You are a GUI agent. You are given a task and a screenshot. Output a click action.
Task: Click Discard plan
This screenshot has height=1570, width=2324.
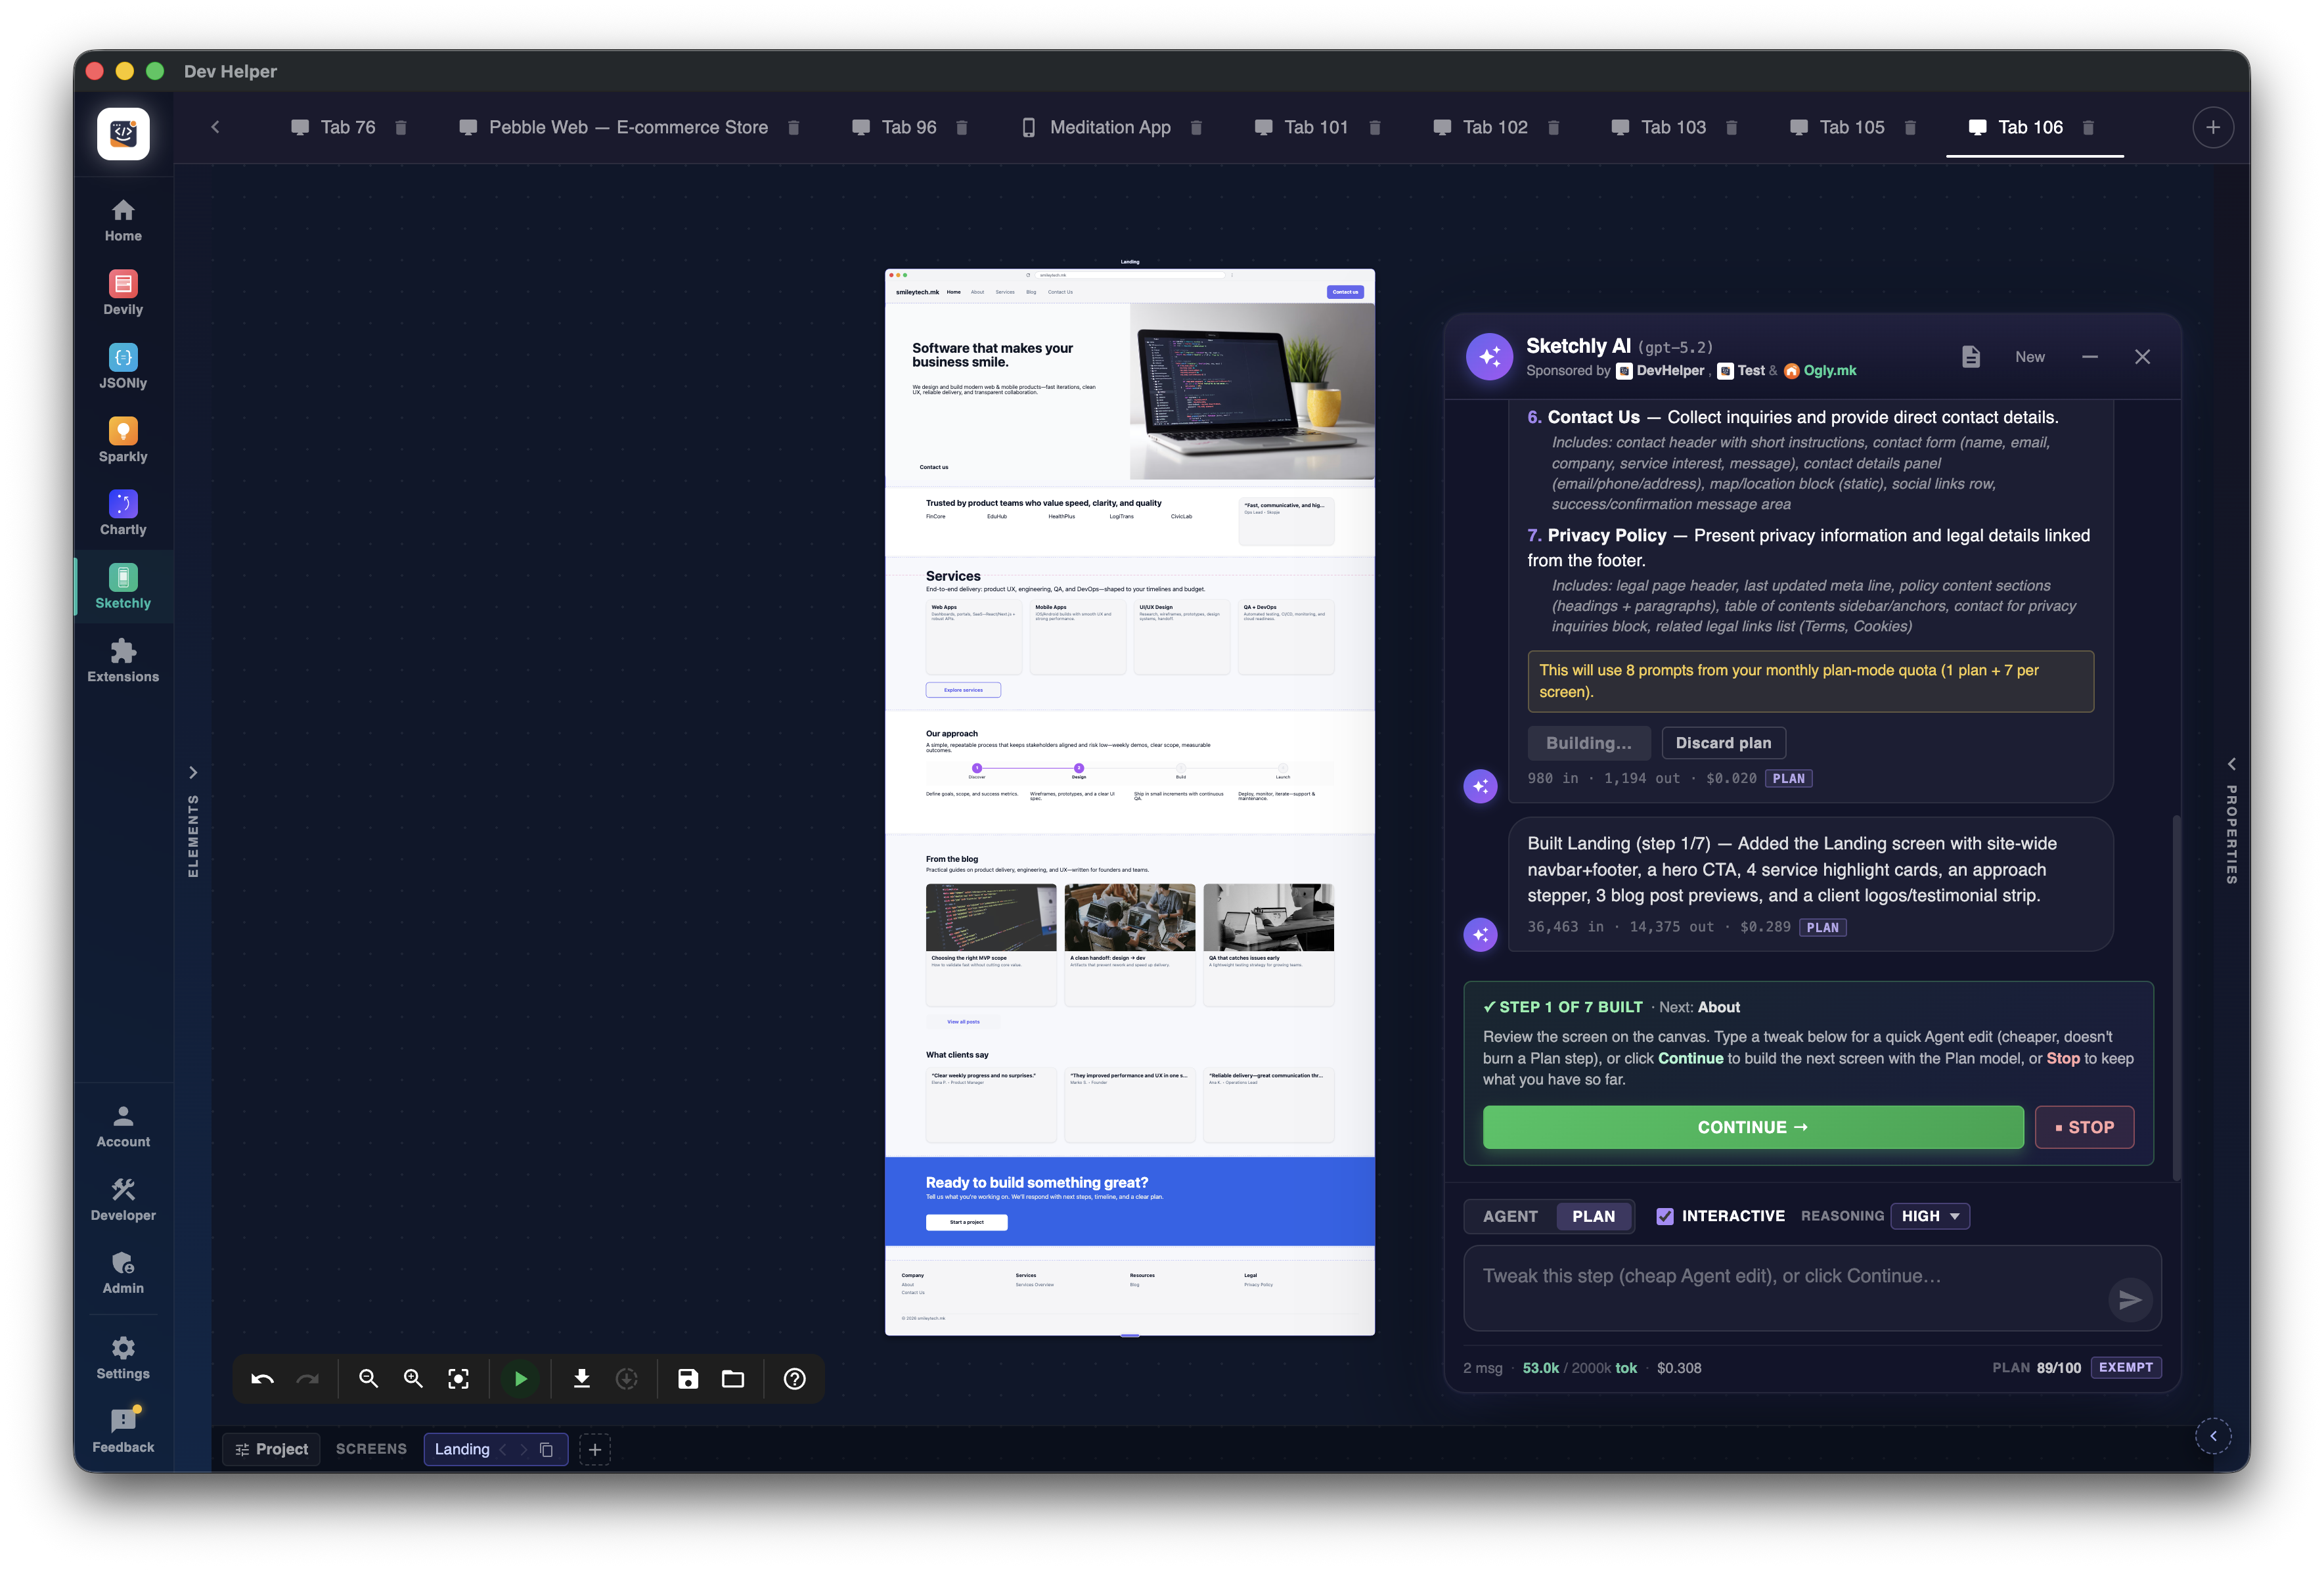[x=1723, y=743]
